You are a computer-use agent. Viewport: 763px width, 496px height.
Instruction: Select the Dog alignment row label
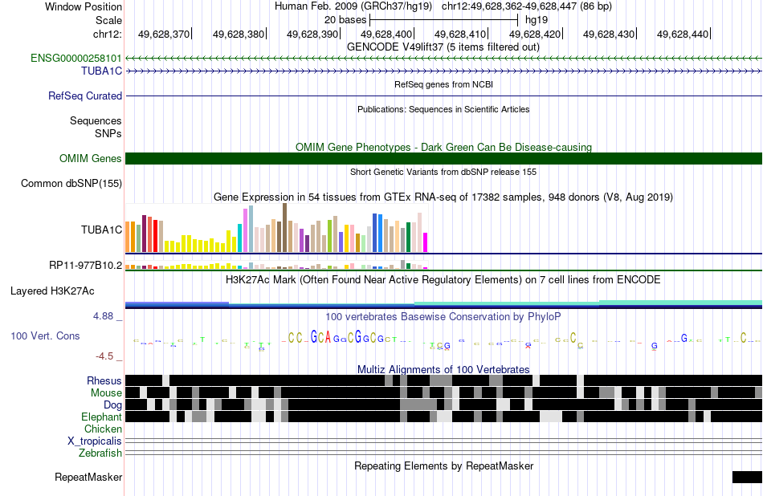112,405
